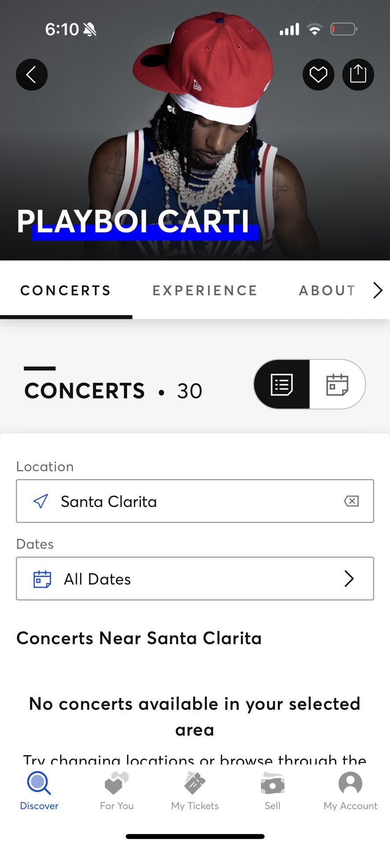Clear the Santa Clarita location
This screenshot has width=390, height=847.
pos(351,501)
